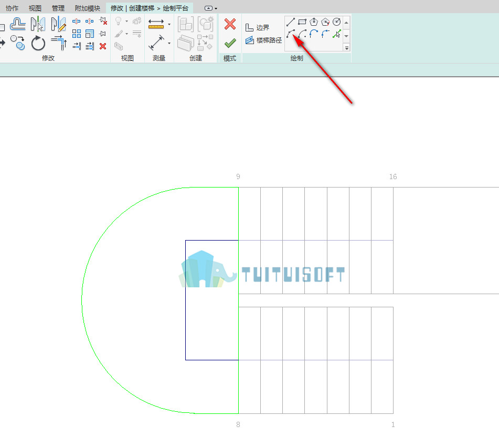Select Split with Gap tool
The width and height of the screenshot is (499, 447).
(89, 22)
